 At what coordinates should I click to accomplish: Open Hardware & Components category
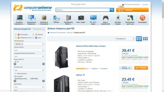click(44, 20)
